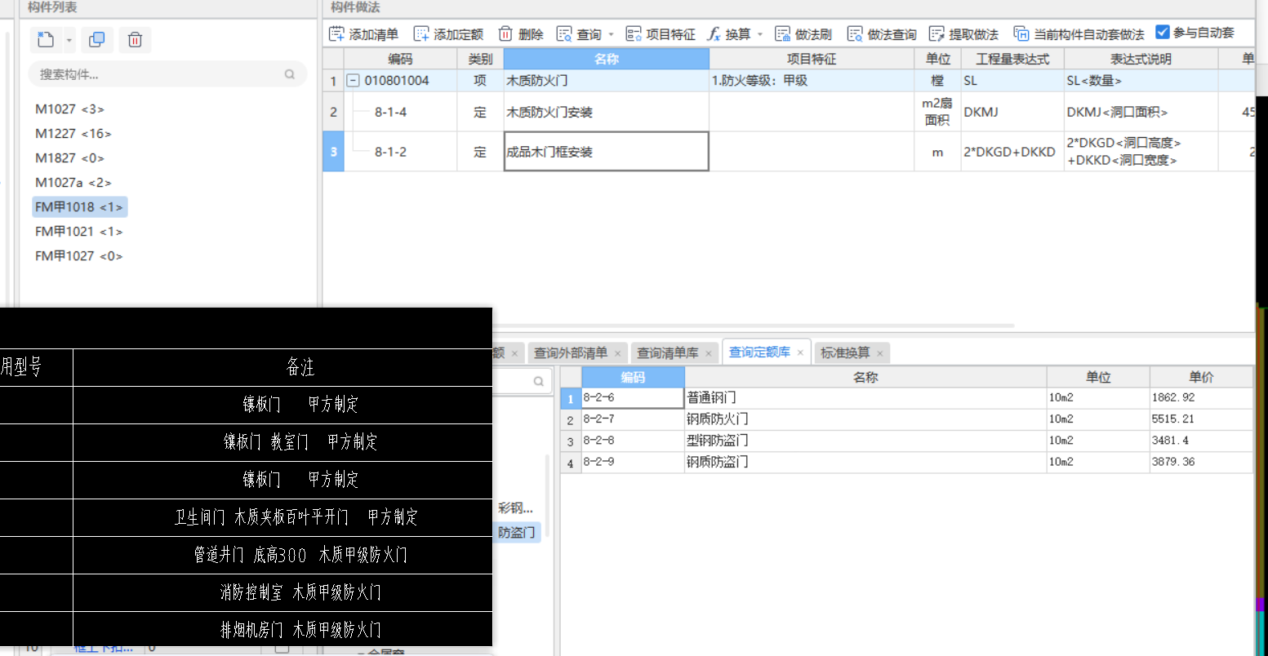The image size is (1268, 656).
Task: Select quota row 8-2-6 普通钢门
Action: tap(906, 398)
